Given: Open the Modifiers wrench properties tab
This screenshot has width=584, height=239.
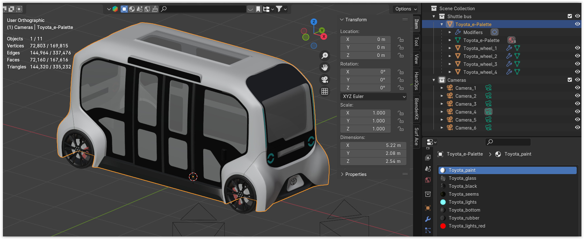Looking at the screenshot, I should click(x=428, y=219).
